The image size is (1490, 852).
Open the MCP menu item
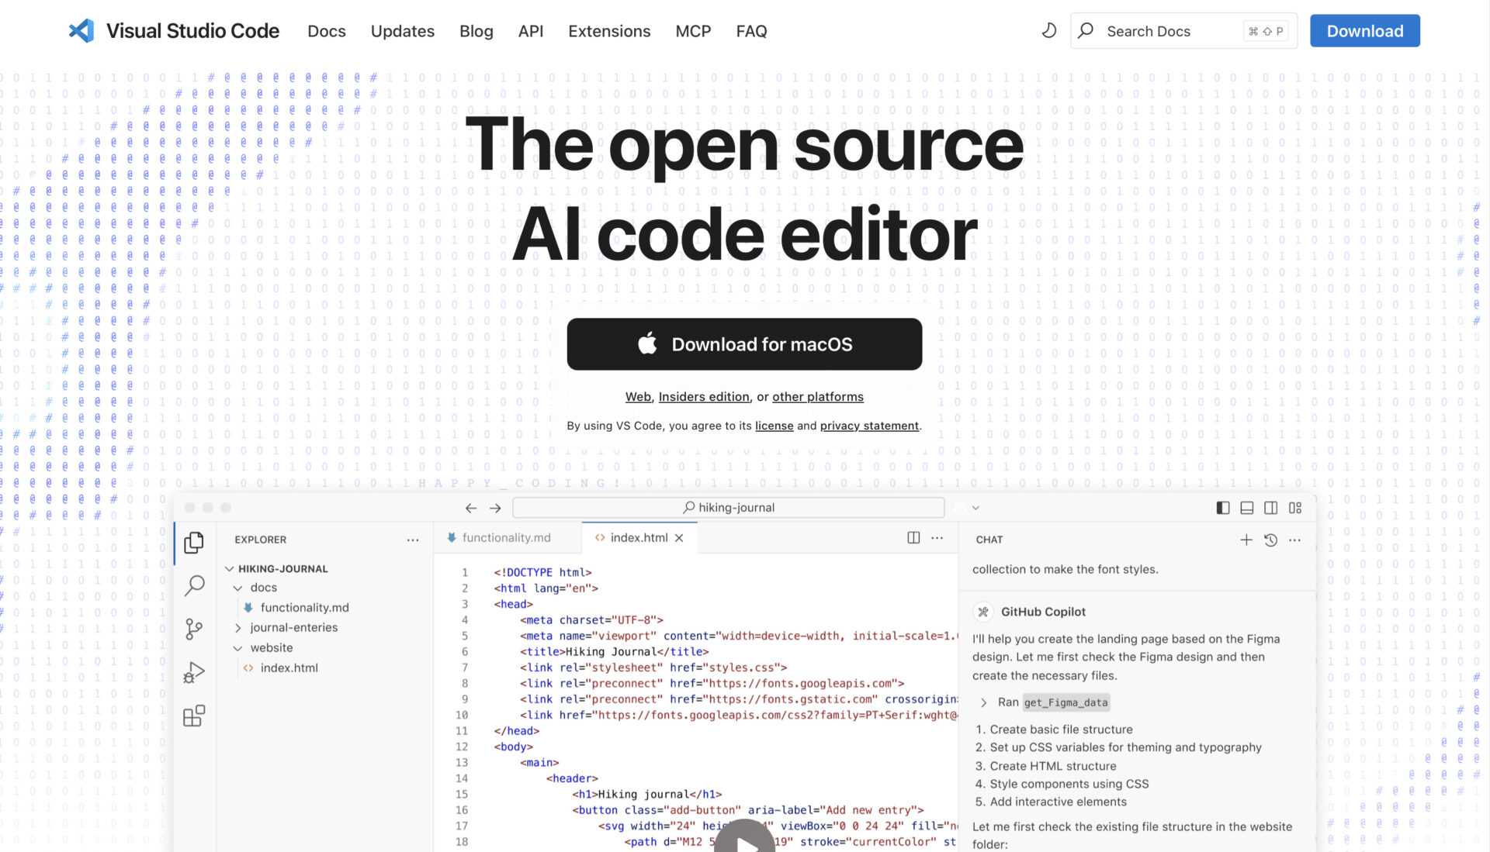pos(693,31)
